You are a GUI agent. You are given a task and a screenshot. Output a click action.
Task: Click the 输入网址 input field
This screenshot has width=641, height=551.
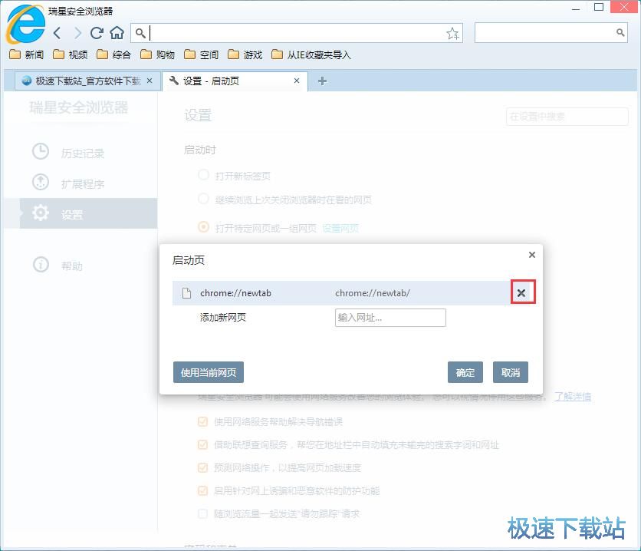click(x=390, y=318)
